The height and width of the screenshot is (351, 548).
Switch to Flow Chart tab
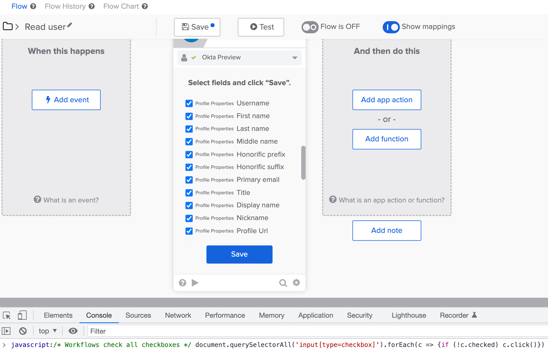click(121, 6)
